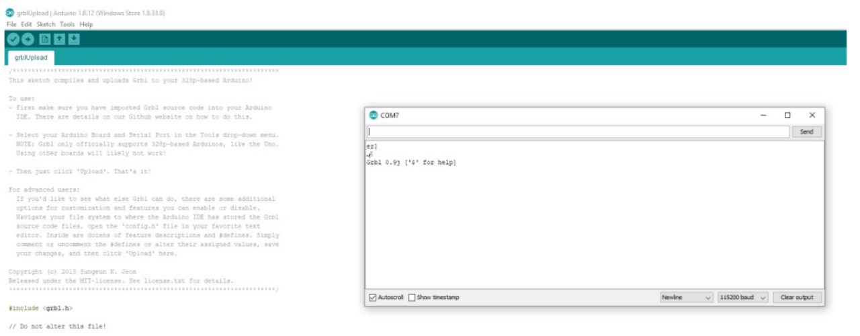860x336 pixels.
Task: Click the New sketch toolbar icon
Action: point(45,39)
